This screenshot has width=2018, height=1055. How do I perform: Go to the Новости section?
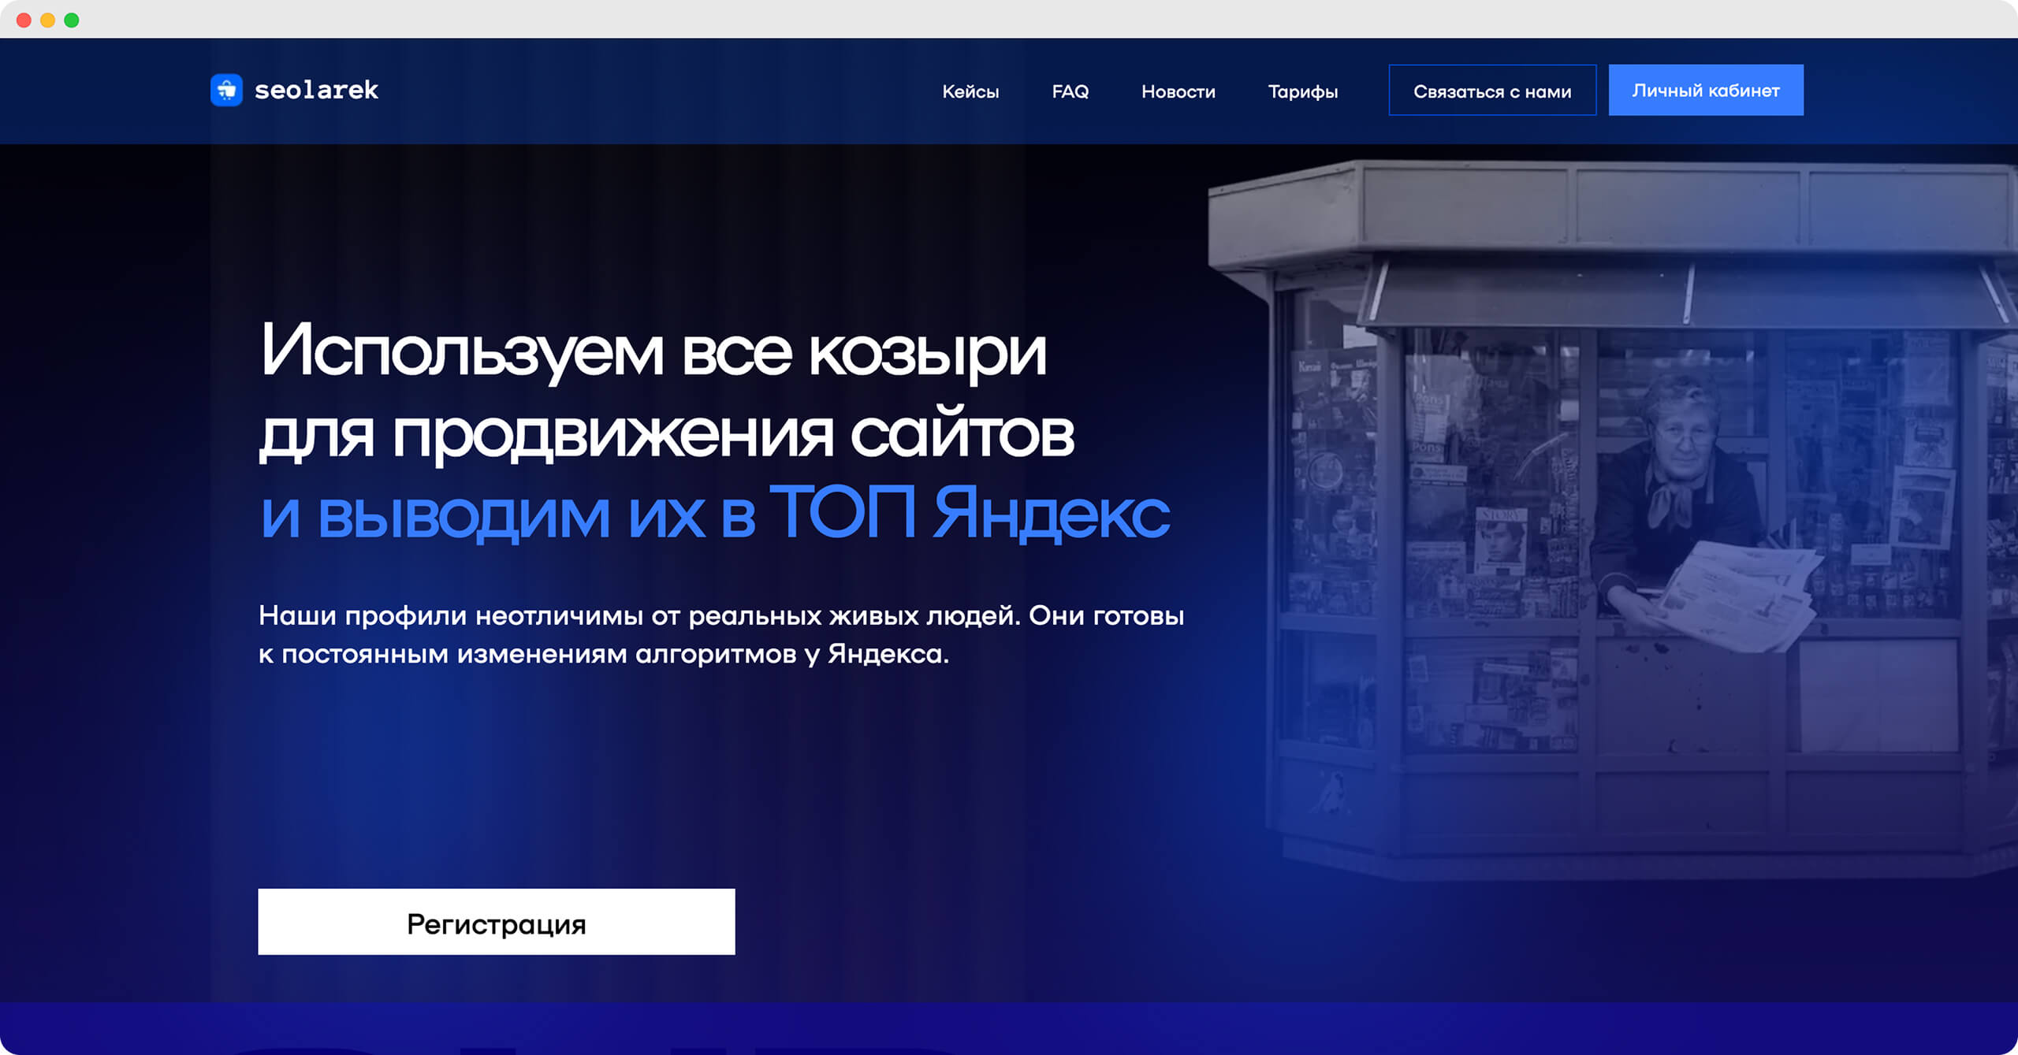[x=1178, y=91]
